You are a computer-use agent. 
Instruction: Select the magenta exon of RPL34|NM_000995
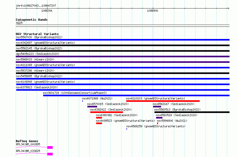pyautogui.click(x=50, y=147)
